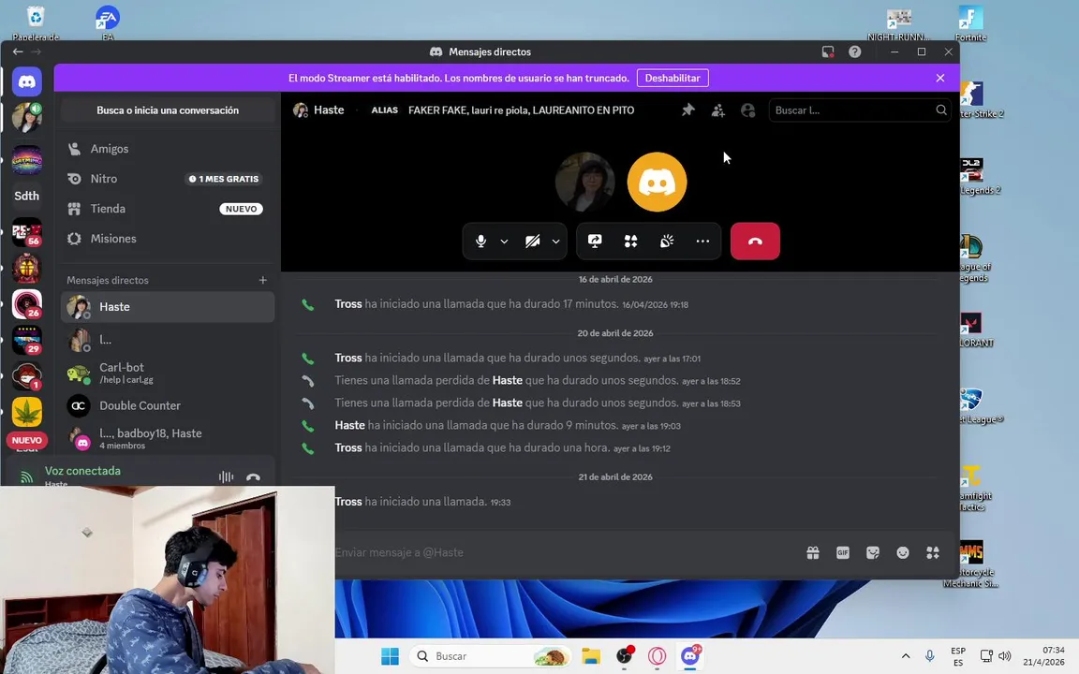Show pinned messages icon
Image resolution: width=1079 pixels, height=674 pixels.
pyautogui.click(x=688, y=110)
